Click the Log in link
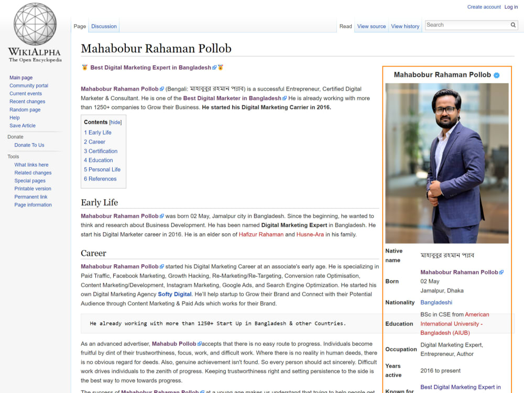The height and width of the screenshot is (393, 524). tap(511, 7)
